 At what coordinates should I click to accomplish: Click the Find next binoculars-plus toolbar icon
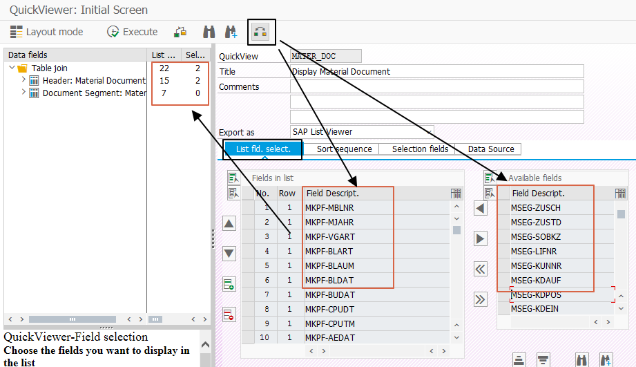coord(231,32)
